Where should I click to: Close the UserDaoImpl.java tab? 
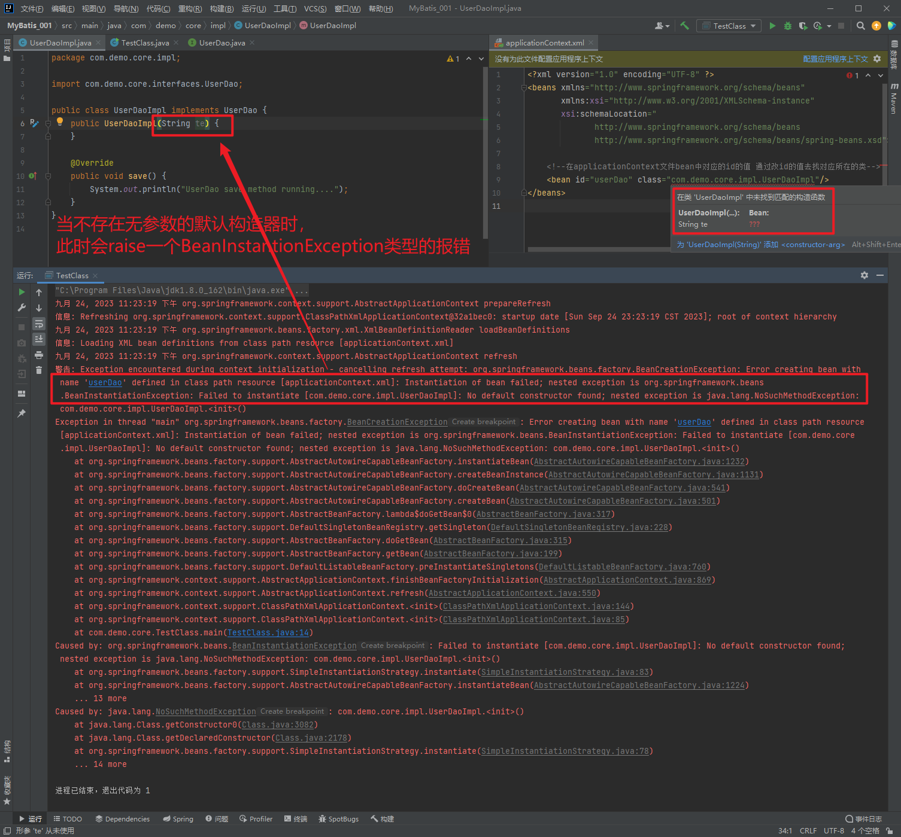coord(99,42)
